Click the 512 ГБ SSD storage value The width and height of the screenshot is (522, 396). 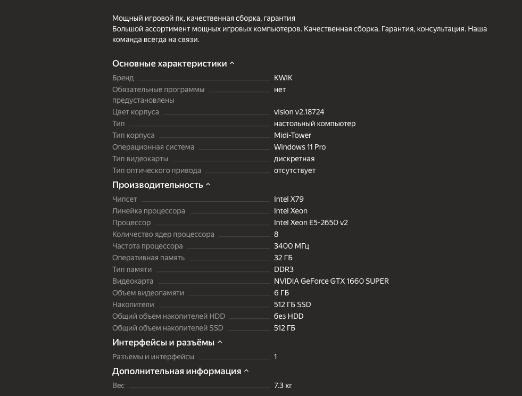[292, 305]
